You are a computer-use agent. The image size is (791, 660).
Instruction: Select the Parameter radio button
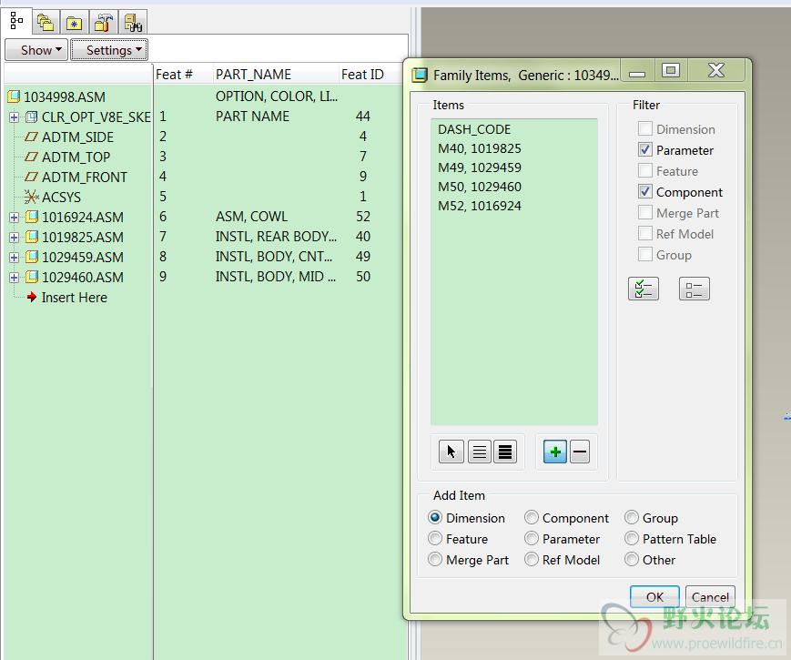[x=532, y=538]
